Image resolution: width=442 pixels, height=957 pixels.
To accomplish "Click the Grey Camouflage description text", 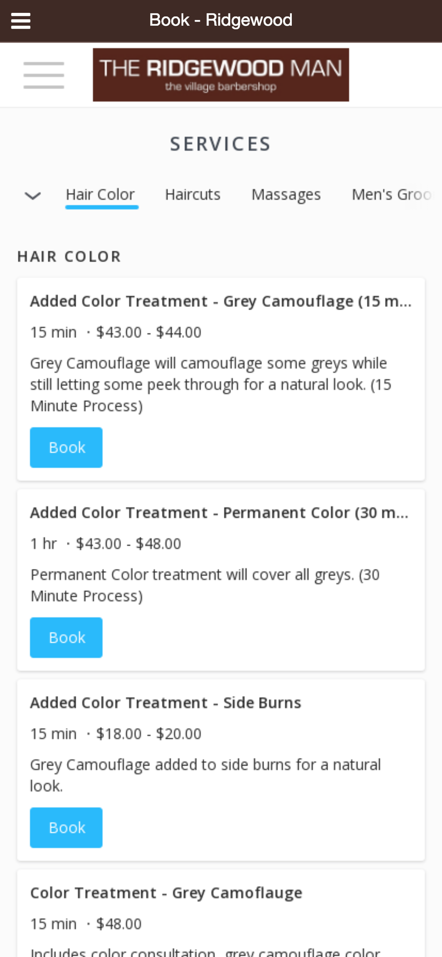I will tap(210, 384).
